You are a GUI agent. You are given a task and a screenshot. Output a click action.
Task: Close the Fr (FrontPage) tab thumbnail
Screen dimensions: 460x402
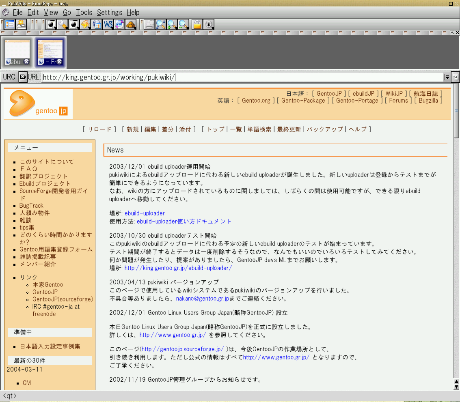point(60,62)
